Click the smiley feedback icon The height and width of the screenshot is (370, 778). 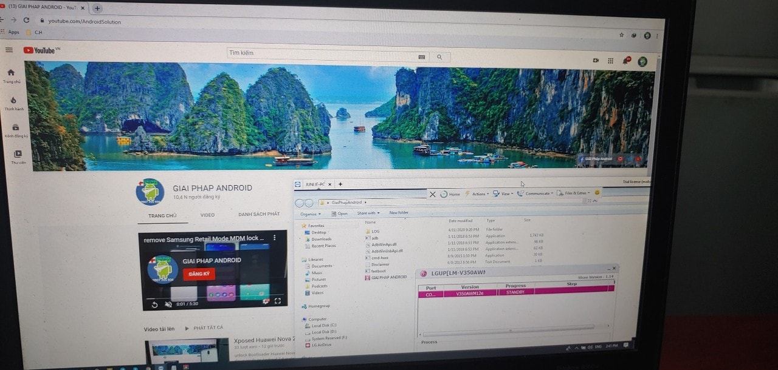pyautogui.click(x=597, y=192)
